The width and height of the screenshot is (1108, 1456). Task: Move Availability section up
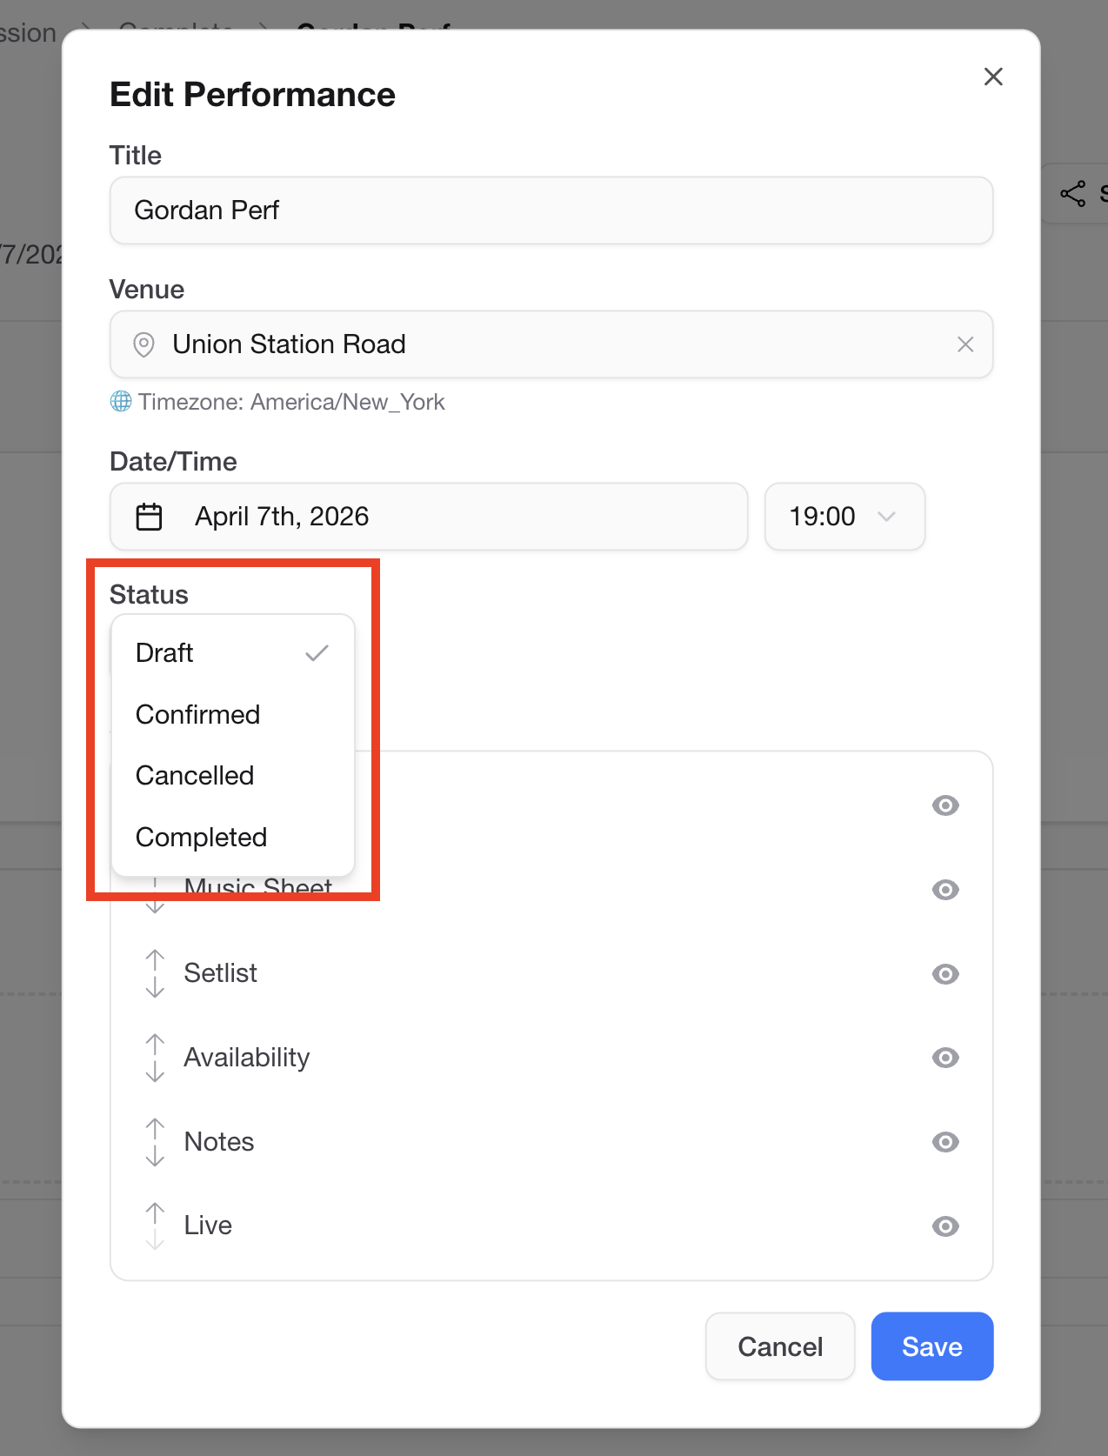pos(155,1044)
